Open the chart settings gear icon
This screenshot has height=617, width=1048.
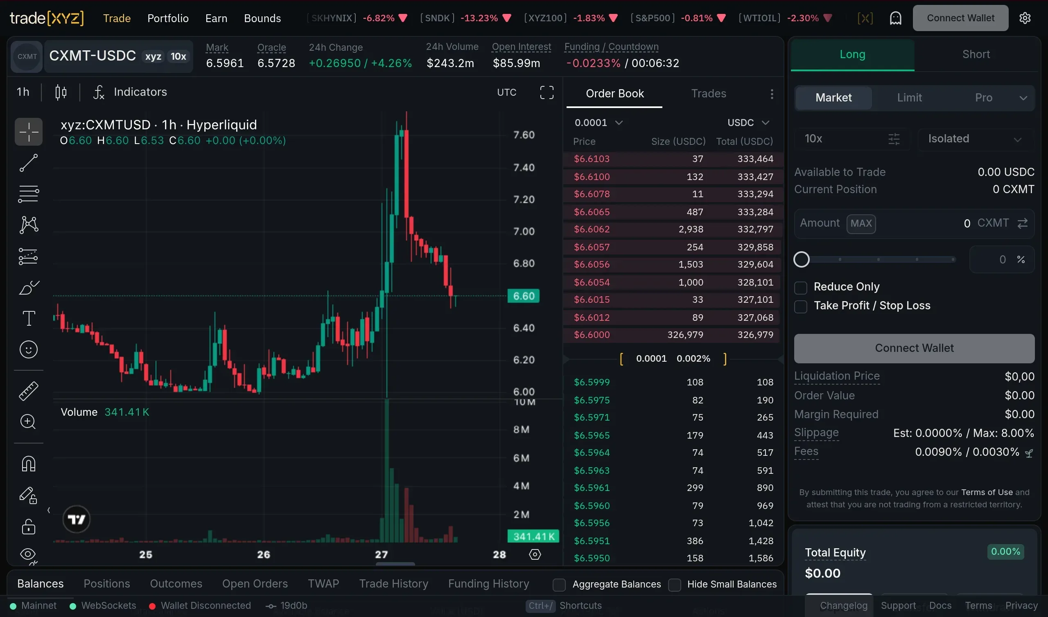[x=535, y=555]
